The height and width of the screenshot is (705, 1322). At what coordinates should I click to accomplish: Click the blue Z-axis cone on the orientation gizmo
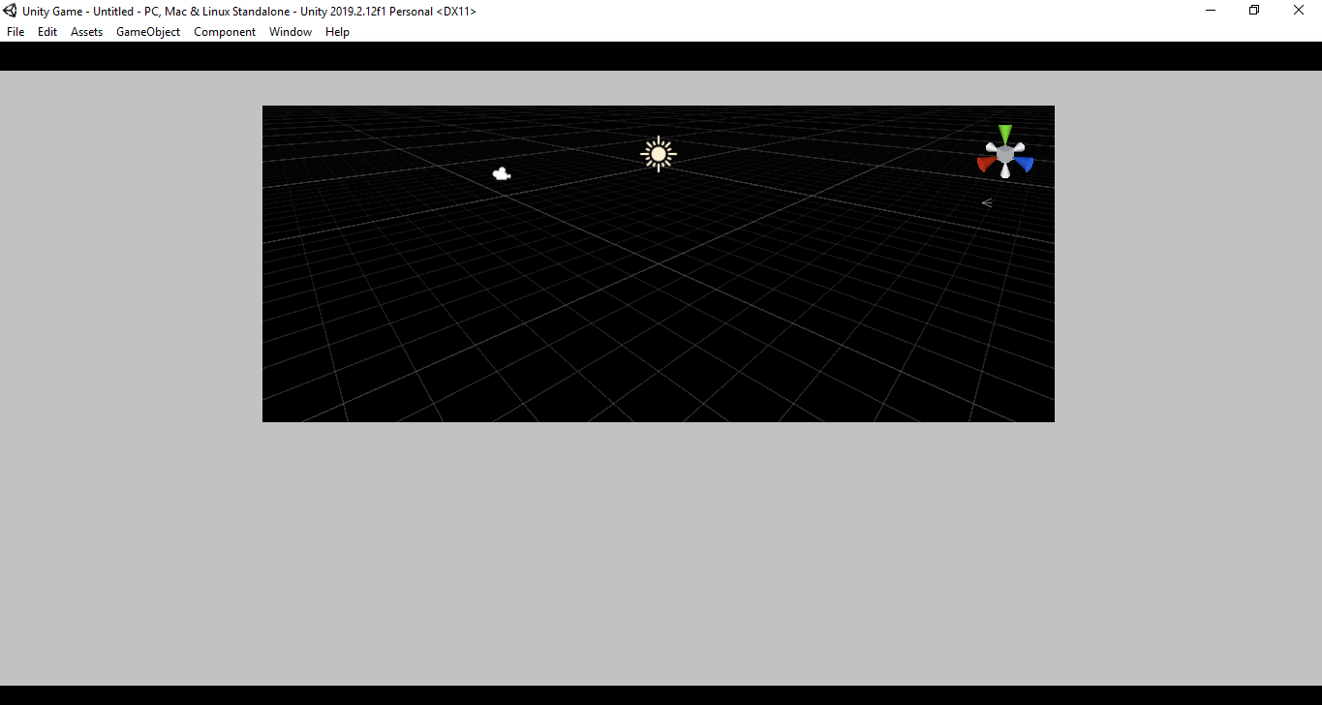tap(1024, 164)
